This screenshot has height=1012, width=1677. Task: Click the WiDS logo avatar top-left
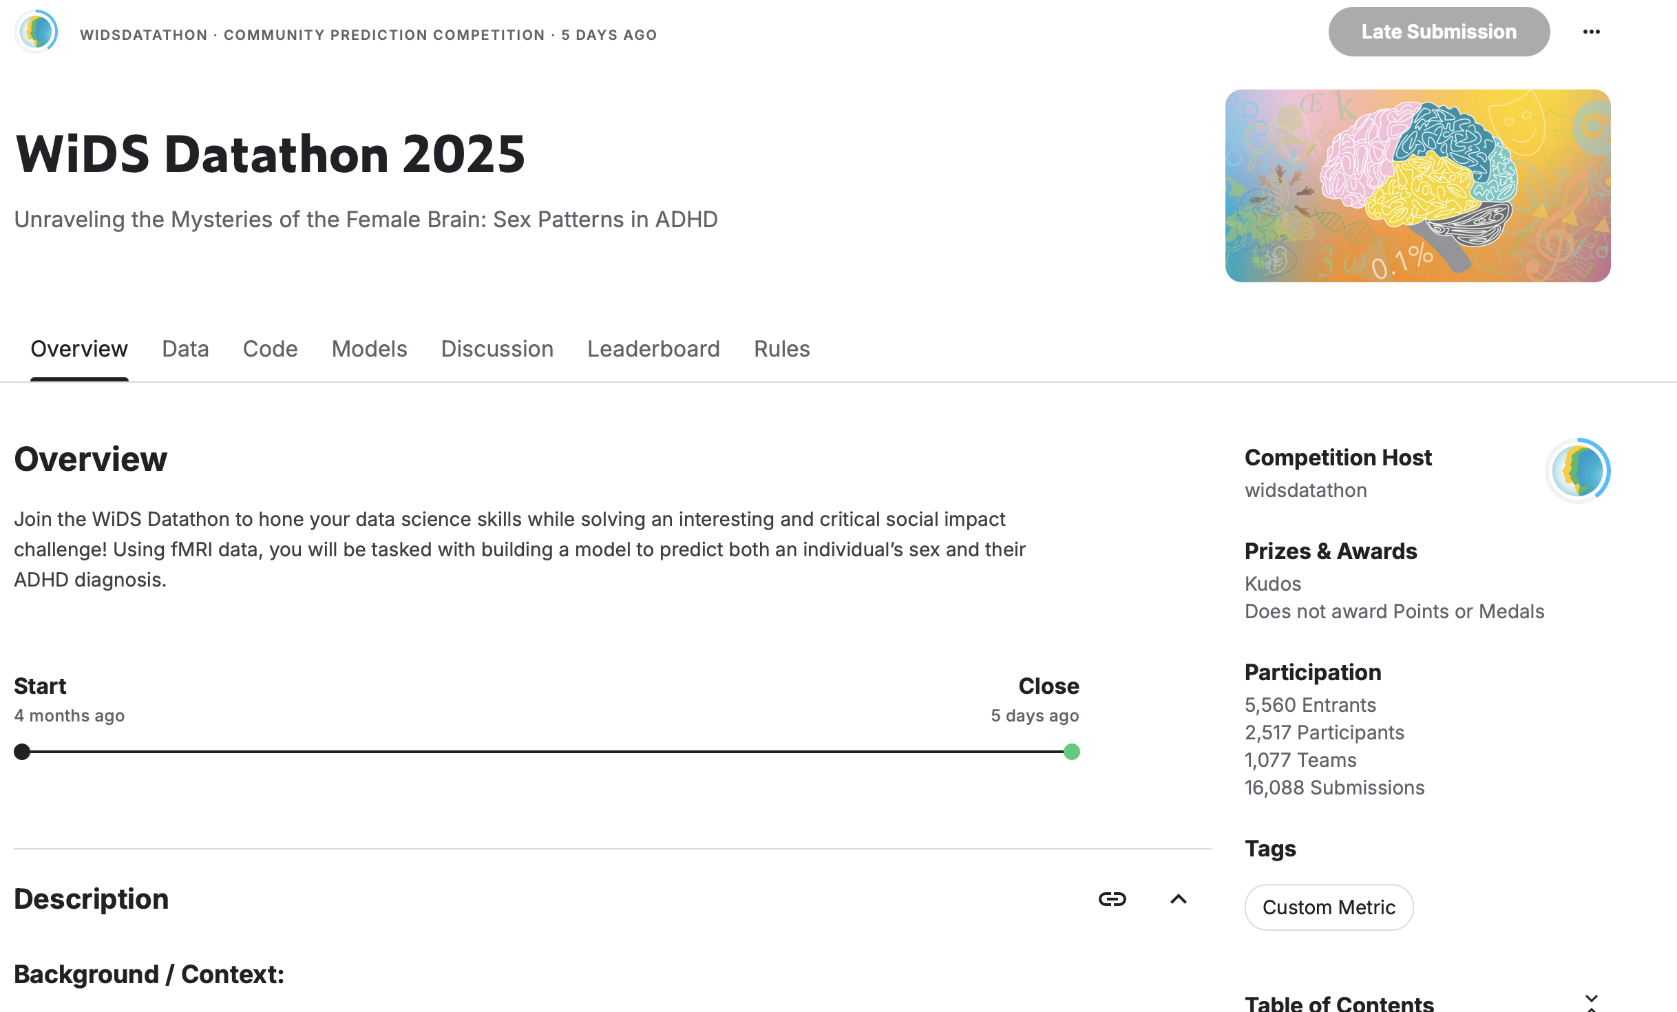click(36, 32)
